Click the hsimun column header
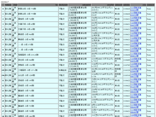The image size is (156, 117). pyautogui.click(x=8, y=5)
